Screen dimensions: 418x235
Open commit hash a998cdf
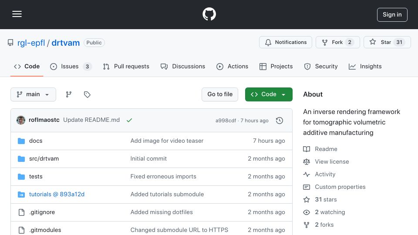pos(226,121)
